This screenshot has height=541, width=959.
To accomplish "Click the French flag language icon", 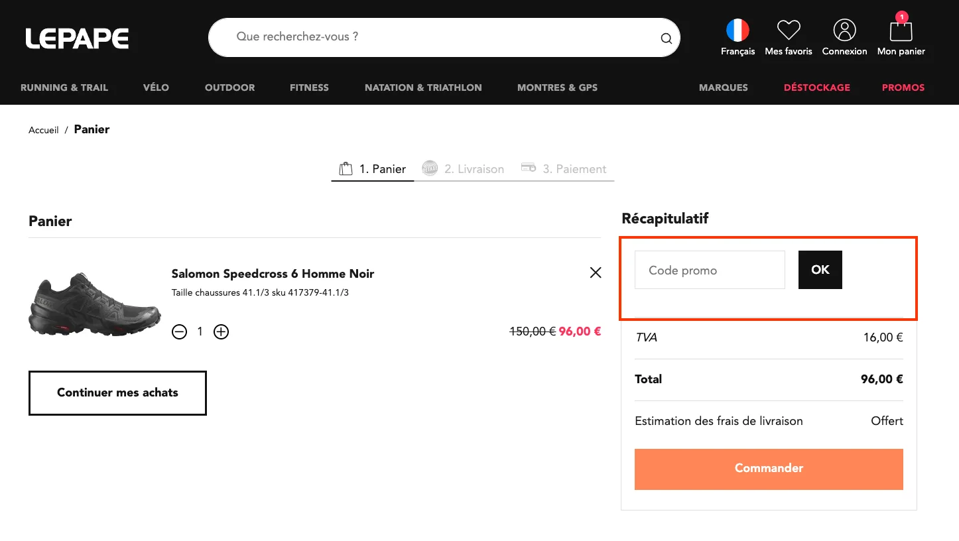I will click(x=737, y=29).
